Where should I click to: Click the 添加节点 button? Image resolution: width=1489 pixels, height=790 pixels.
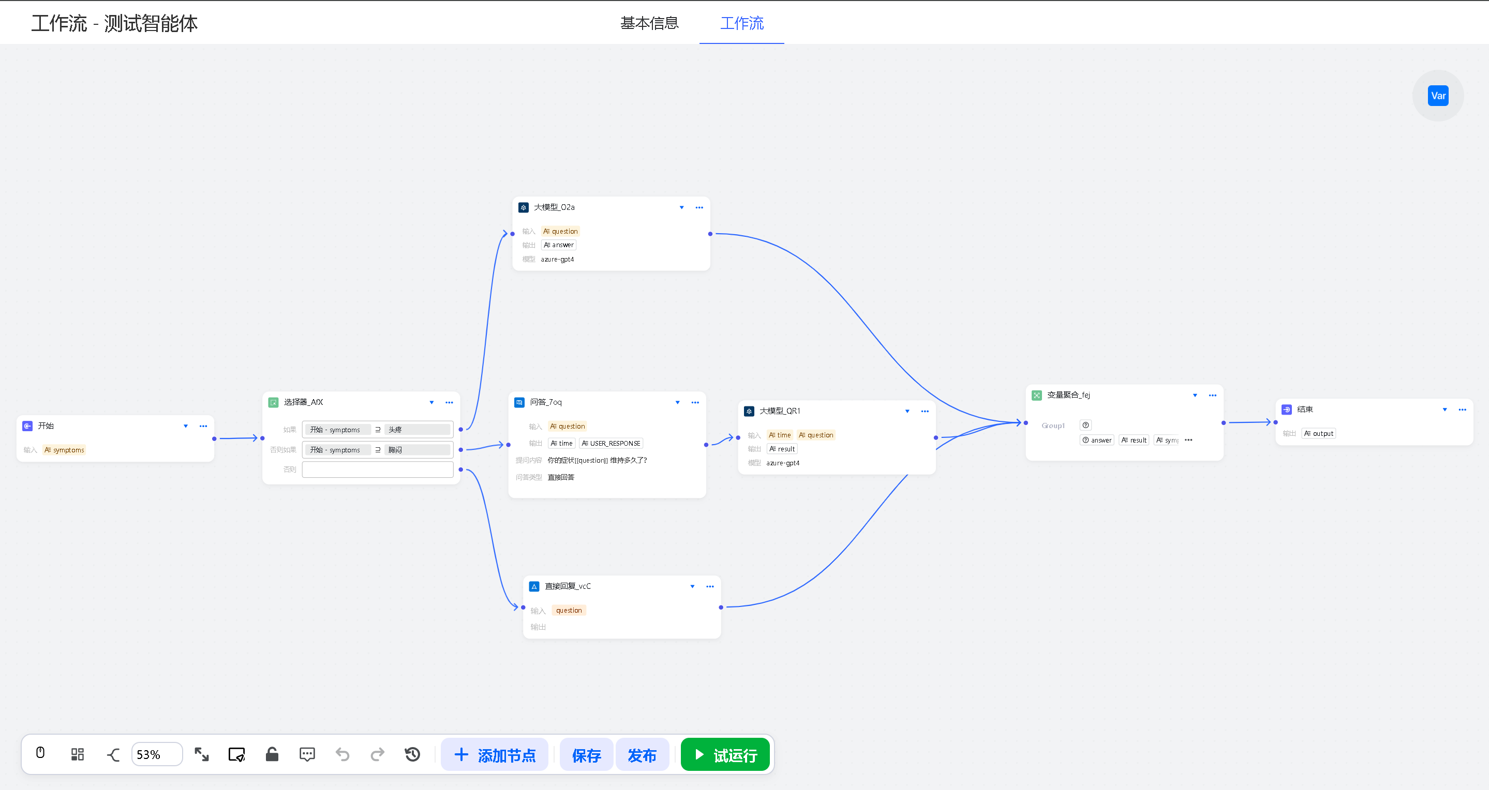click(495, 755)
